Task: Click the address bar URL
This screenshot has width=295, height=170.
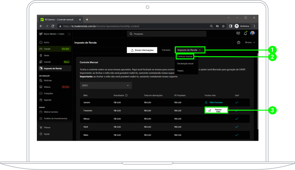Action: [x=101, y=26]
